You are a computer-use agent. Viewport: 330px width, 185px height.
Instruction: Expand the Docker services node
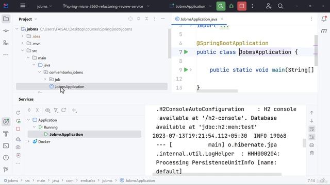[28, 142]
